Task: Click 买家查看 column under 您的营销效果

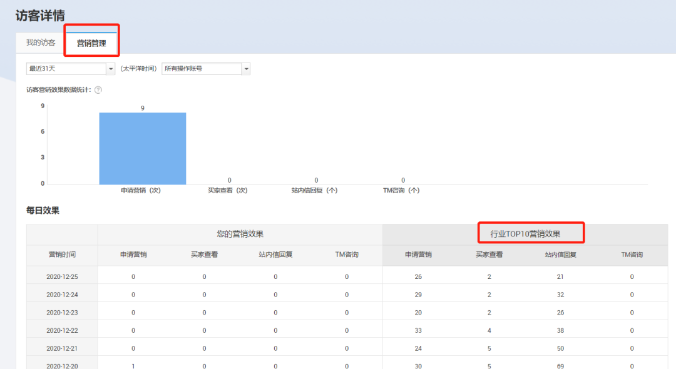Action: pos(204,255)
